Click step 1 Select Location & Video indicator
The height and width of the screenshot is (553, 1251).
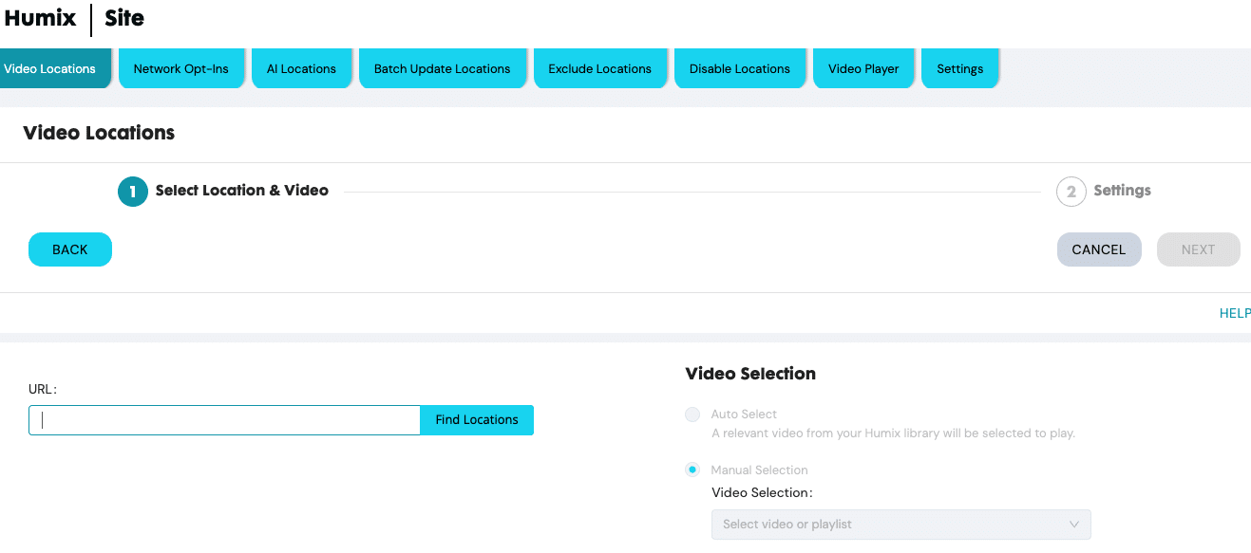point(133,191)
